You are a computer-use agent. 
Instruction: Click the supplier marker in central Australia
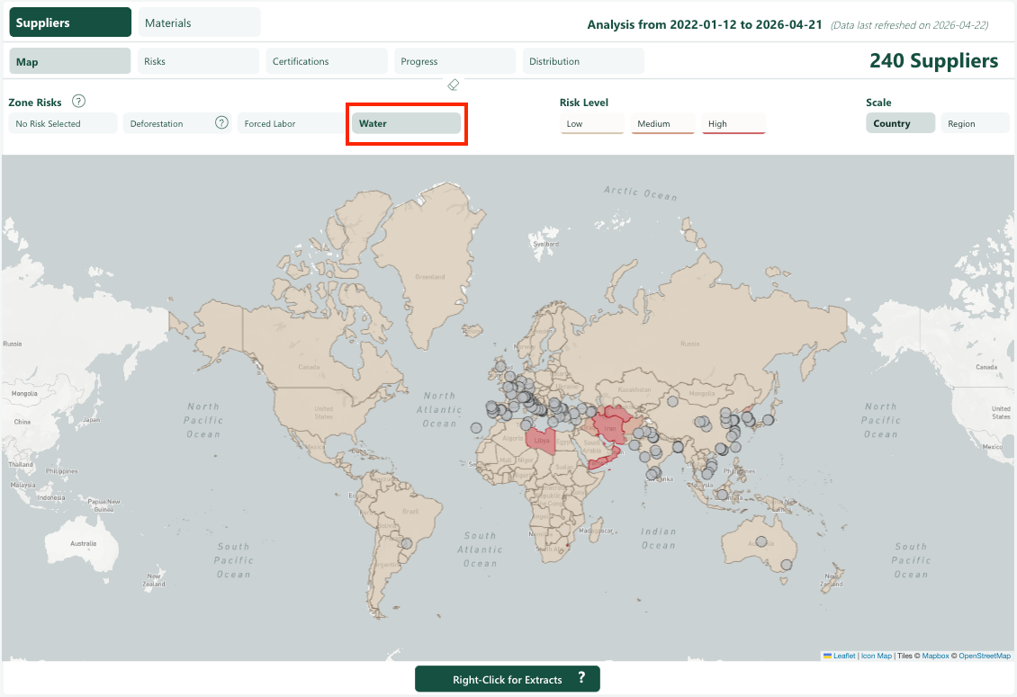click(761, 541)
